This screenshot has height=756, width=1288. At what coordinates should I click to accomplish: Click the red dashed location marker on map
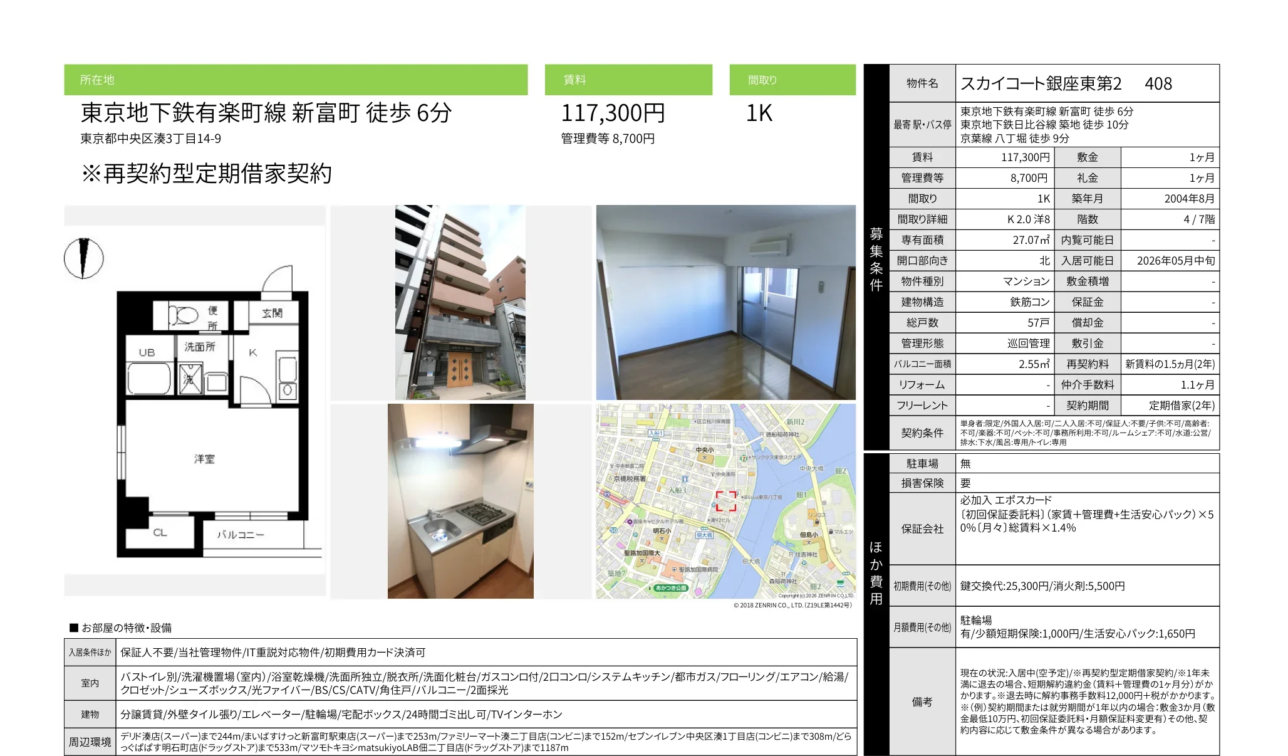[726, 501]
